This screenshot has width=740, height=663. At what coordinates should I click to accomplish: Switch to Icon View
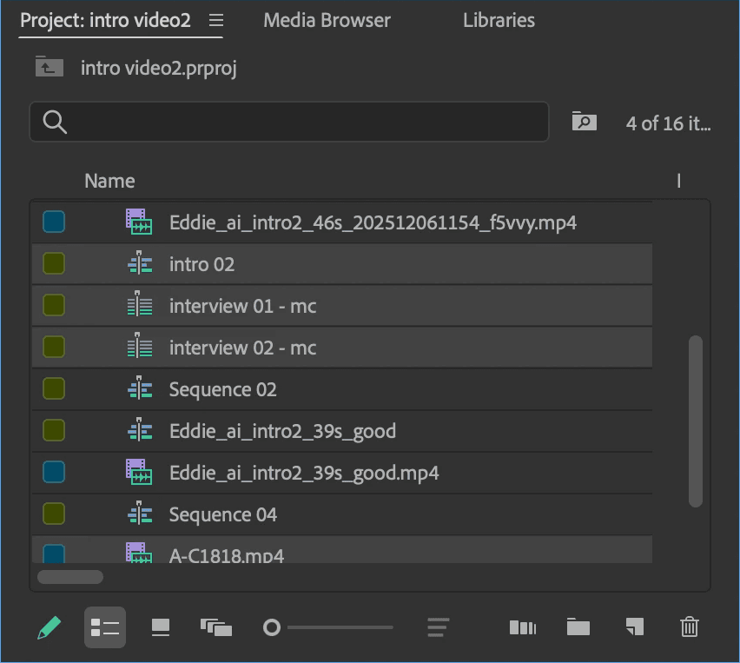pos(161,627)
